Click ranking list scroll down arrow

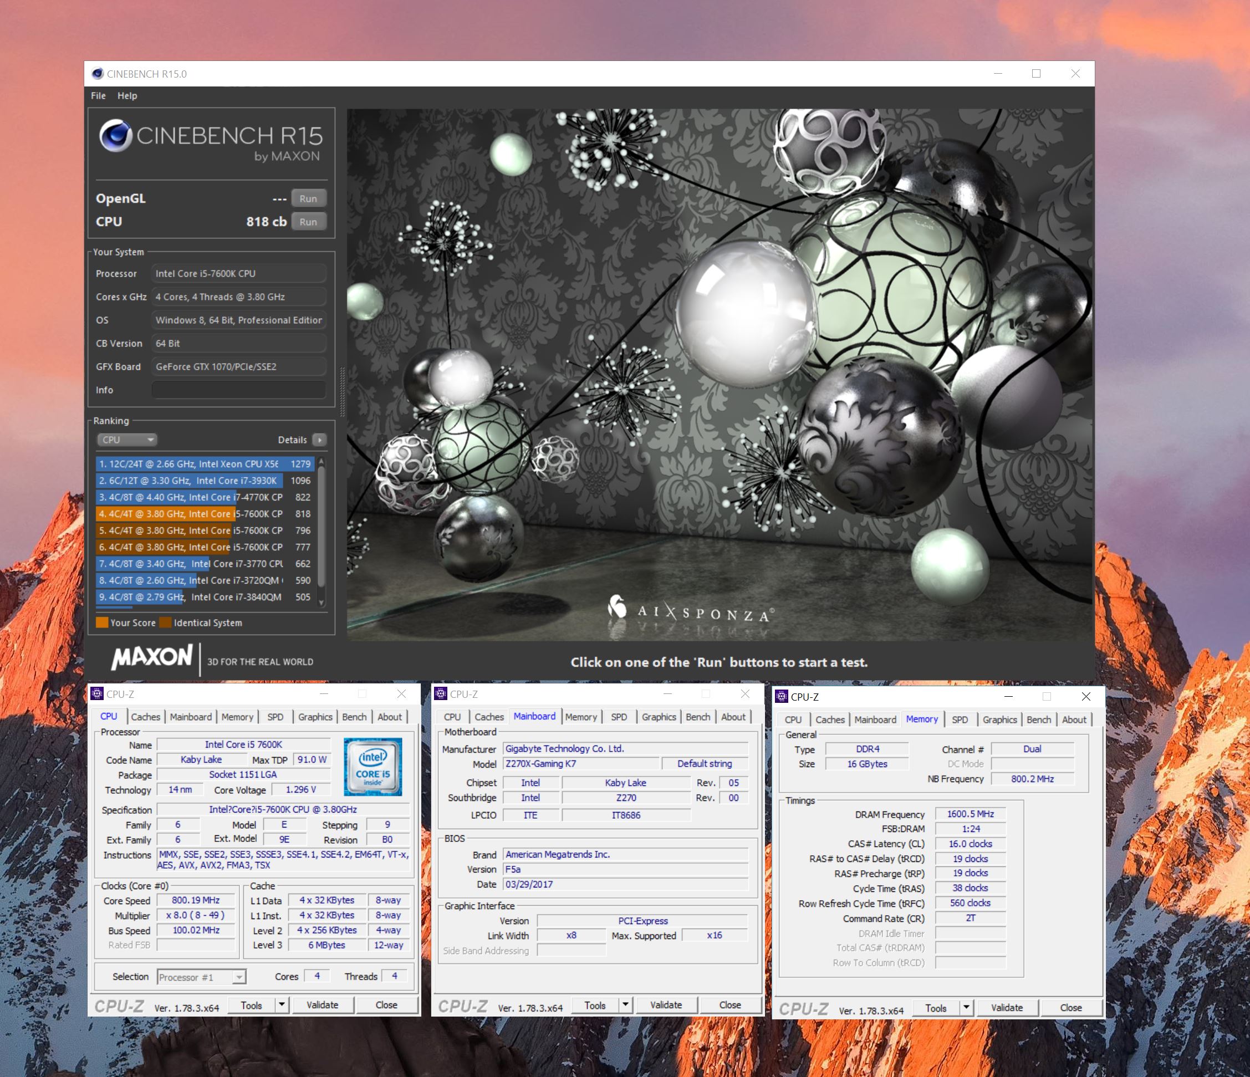point(322,602)
